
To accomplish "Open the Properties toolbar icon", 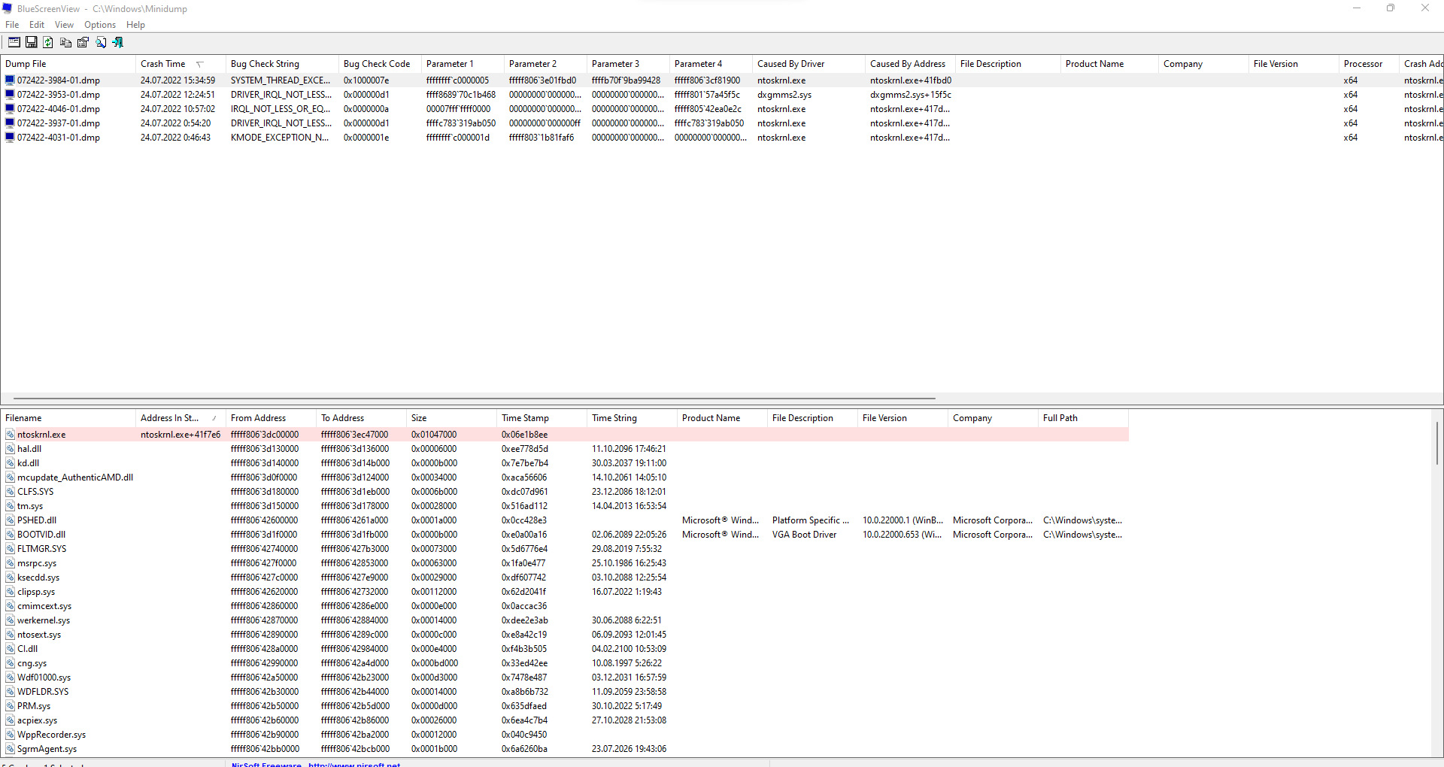I will click(x=83, y=42).
